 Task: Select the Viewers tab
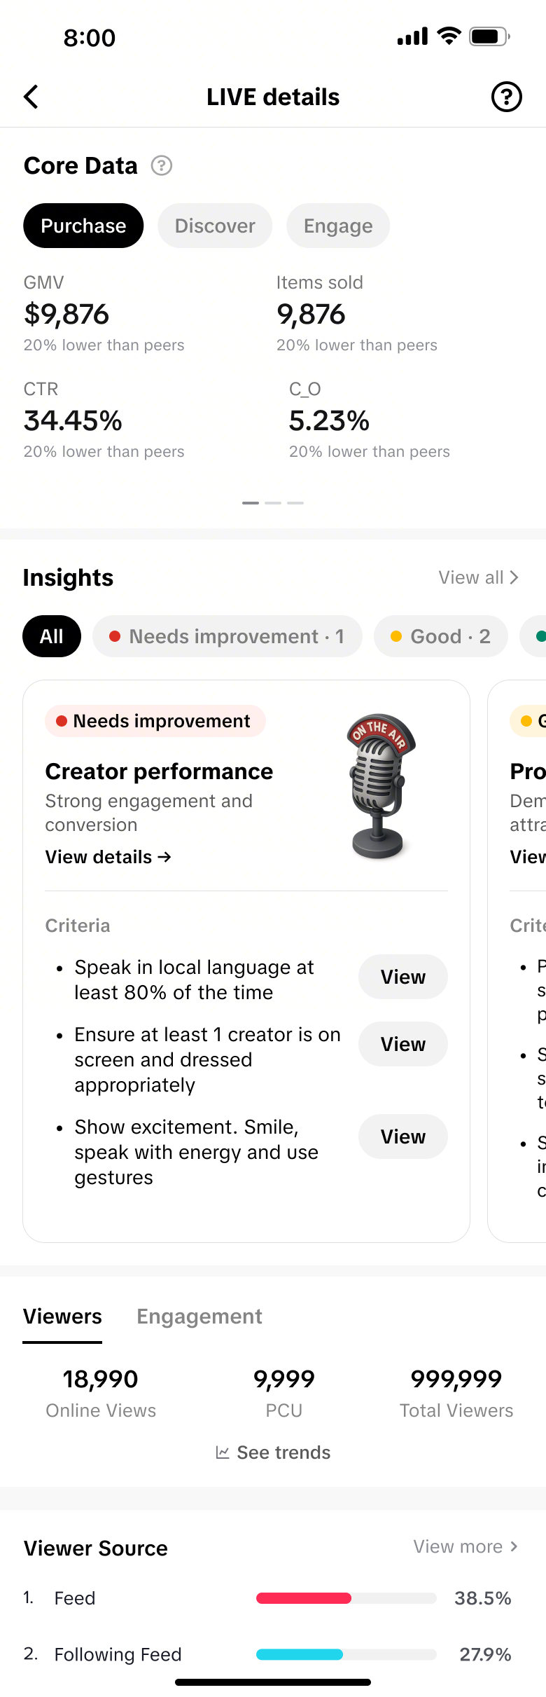point(62,1317)
